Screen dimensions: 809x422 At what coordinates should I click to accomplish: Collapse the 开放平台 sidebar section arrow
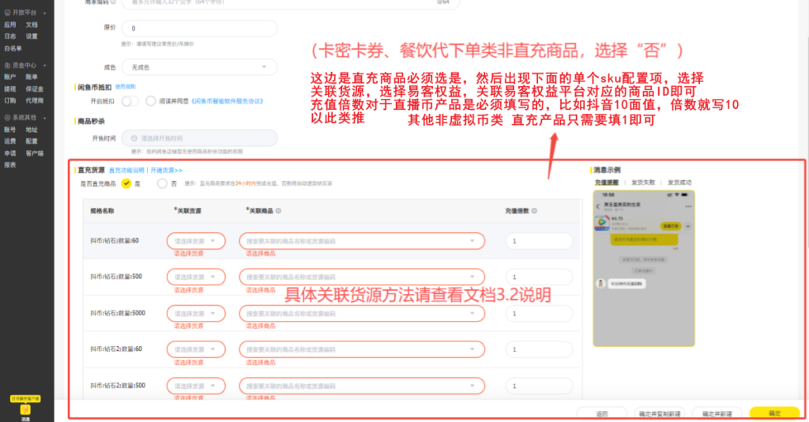(45, 13)
